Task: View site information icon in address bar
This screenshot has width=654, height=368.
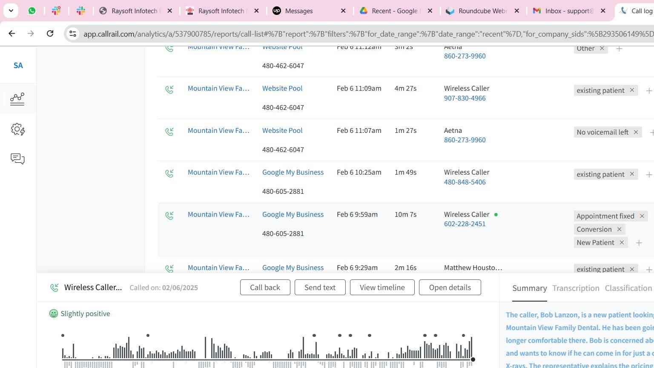Action: [73, 33]
